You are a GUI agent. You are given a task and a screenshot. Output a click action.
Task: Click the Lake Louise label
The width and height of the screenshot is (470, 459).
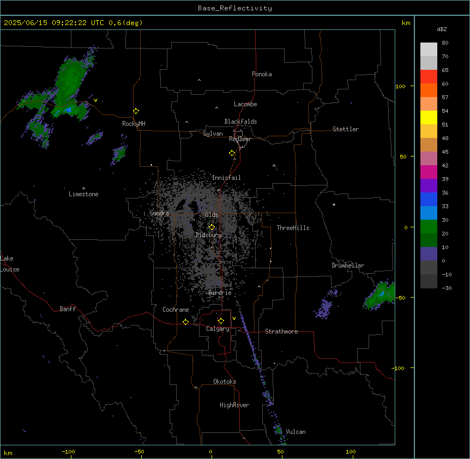[10, 264]
